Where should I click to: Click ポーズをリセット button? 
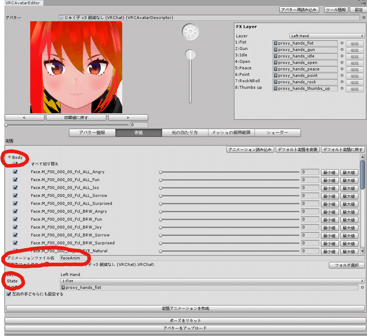click(x=185, y=320)
